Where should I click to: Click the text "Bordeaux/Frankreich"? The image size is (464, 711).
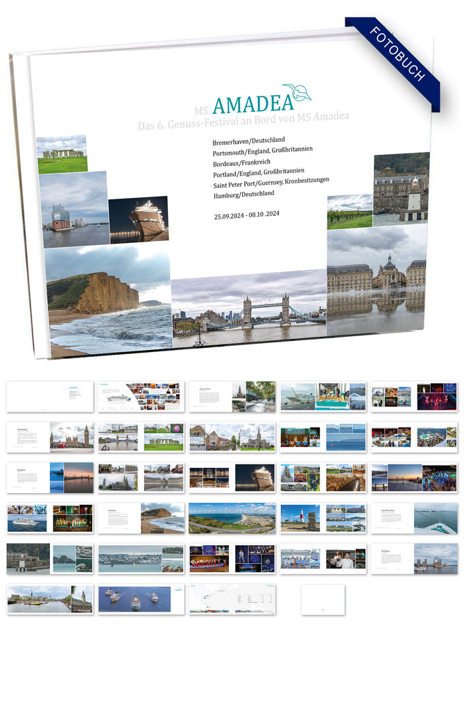(x=241, y=162)
